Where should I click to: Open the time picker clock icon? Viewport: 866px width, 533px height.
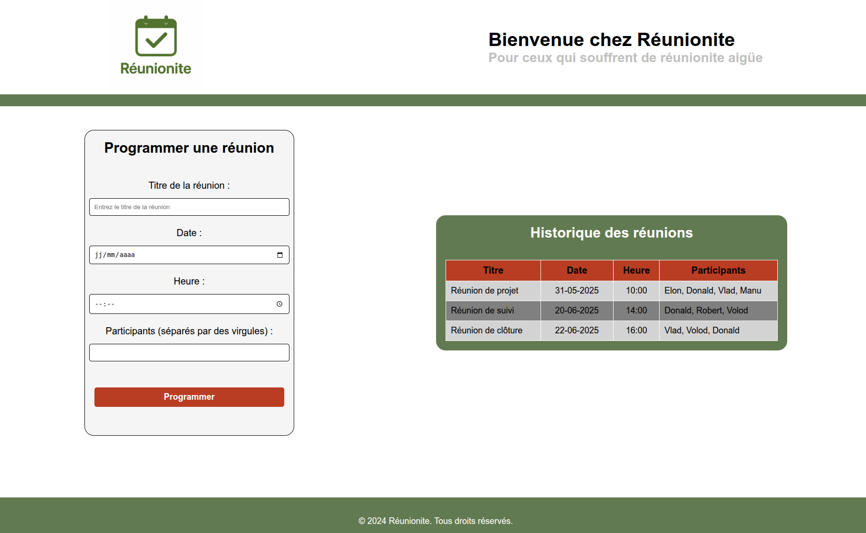(x=279, y=304)
